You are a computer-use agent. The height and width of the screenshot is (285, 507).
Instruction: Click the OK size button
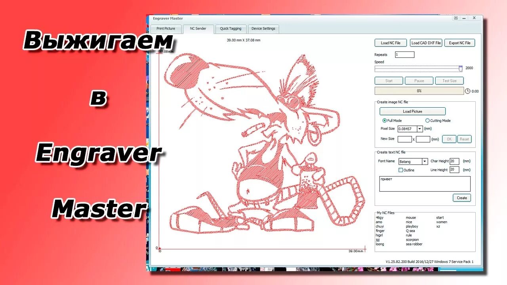point(449,139)
